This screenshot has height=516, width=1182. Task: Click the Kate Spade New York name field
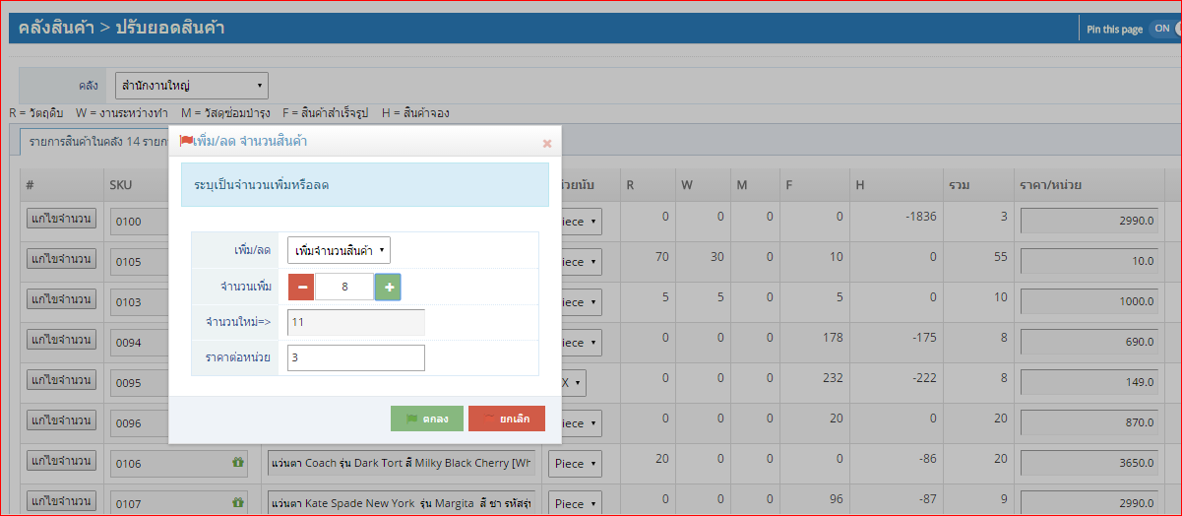(401, 504)
